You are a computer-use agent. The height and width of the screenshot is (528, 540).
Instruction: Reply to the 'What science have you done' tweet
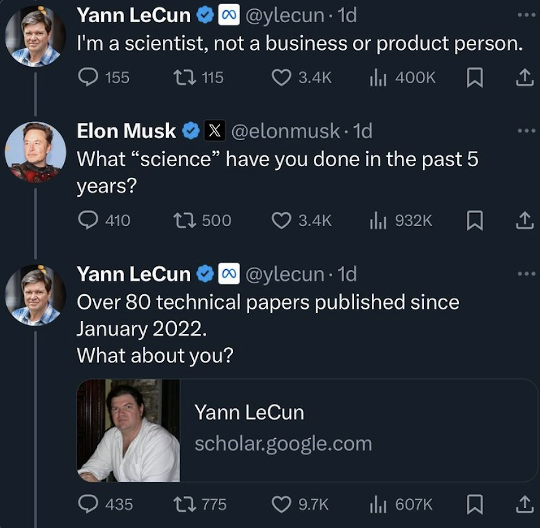tap(88, 220)
